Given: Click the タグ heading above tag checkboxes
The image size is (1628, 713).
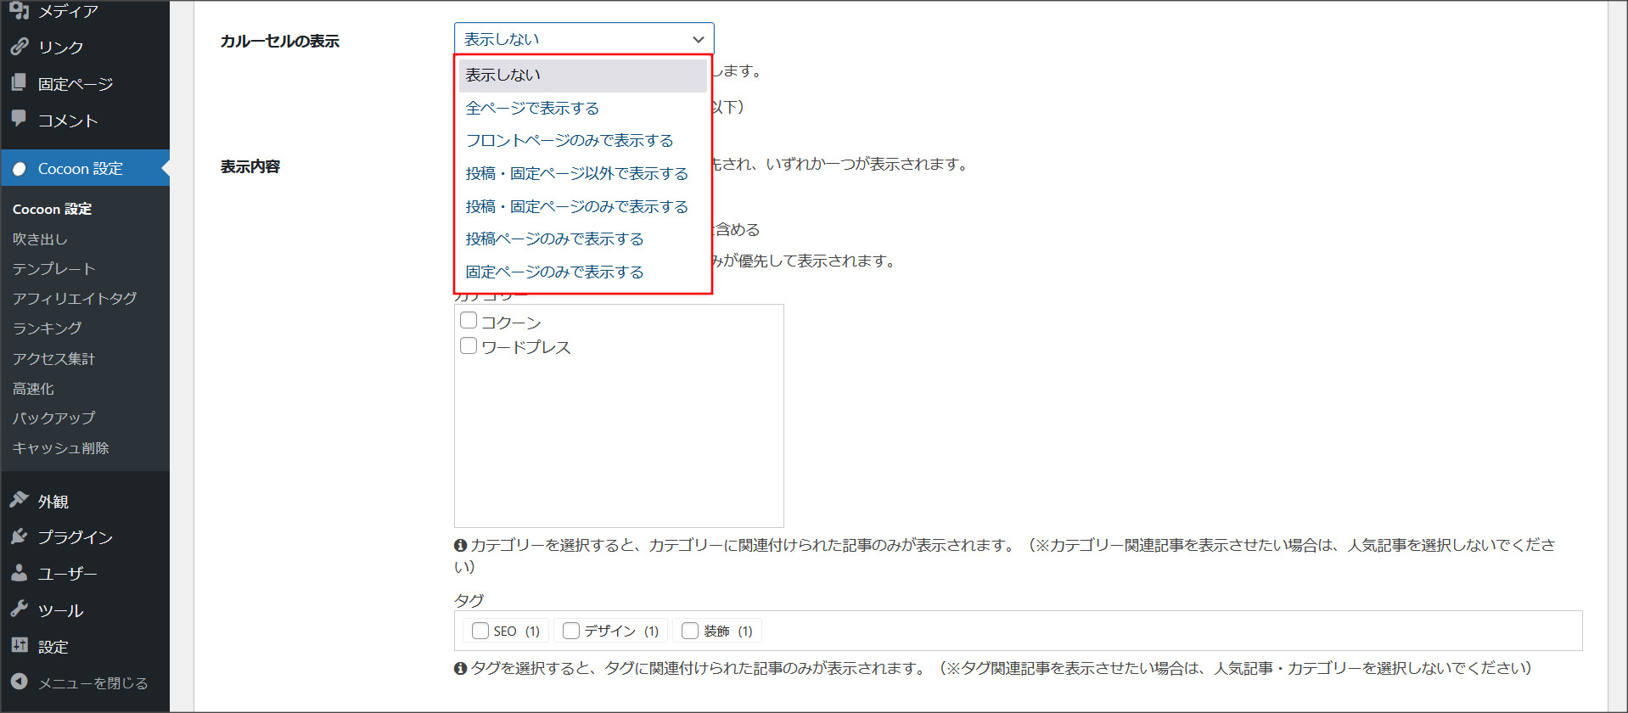Looking at the screenshot, I should [x=469, y=600].
